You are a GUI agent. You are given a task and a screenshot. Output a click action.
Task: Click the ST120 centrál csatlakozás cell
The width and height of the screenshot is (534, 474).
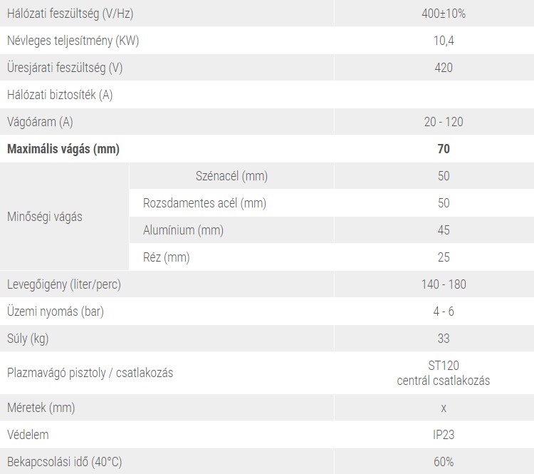click(444, 373)
